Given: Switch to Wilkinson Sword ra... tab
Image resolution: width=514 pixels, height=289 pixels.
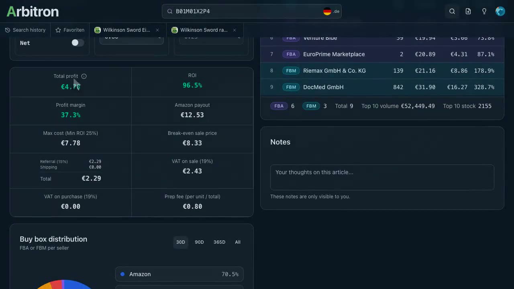Looking at the screenshot, I should point(204,30).
